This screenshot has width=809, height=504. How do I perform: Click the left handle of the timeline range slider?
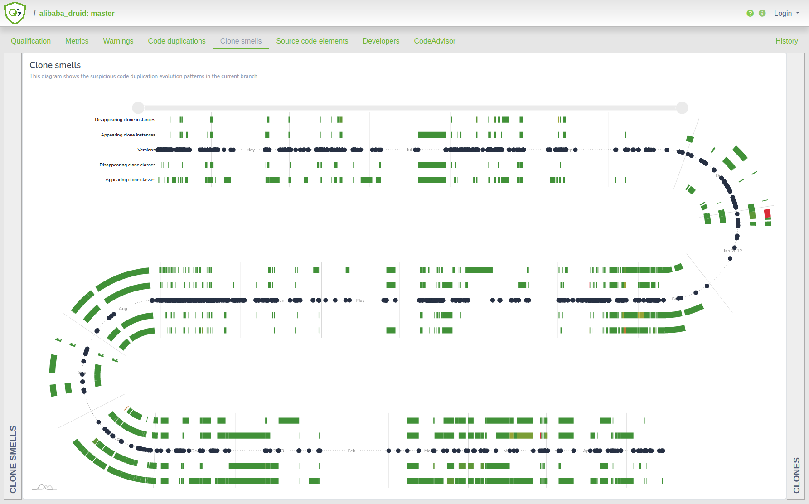point(138,108)
